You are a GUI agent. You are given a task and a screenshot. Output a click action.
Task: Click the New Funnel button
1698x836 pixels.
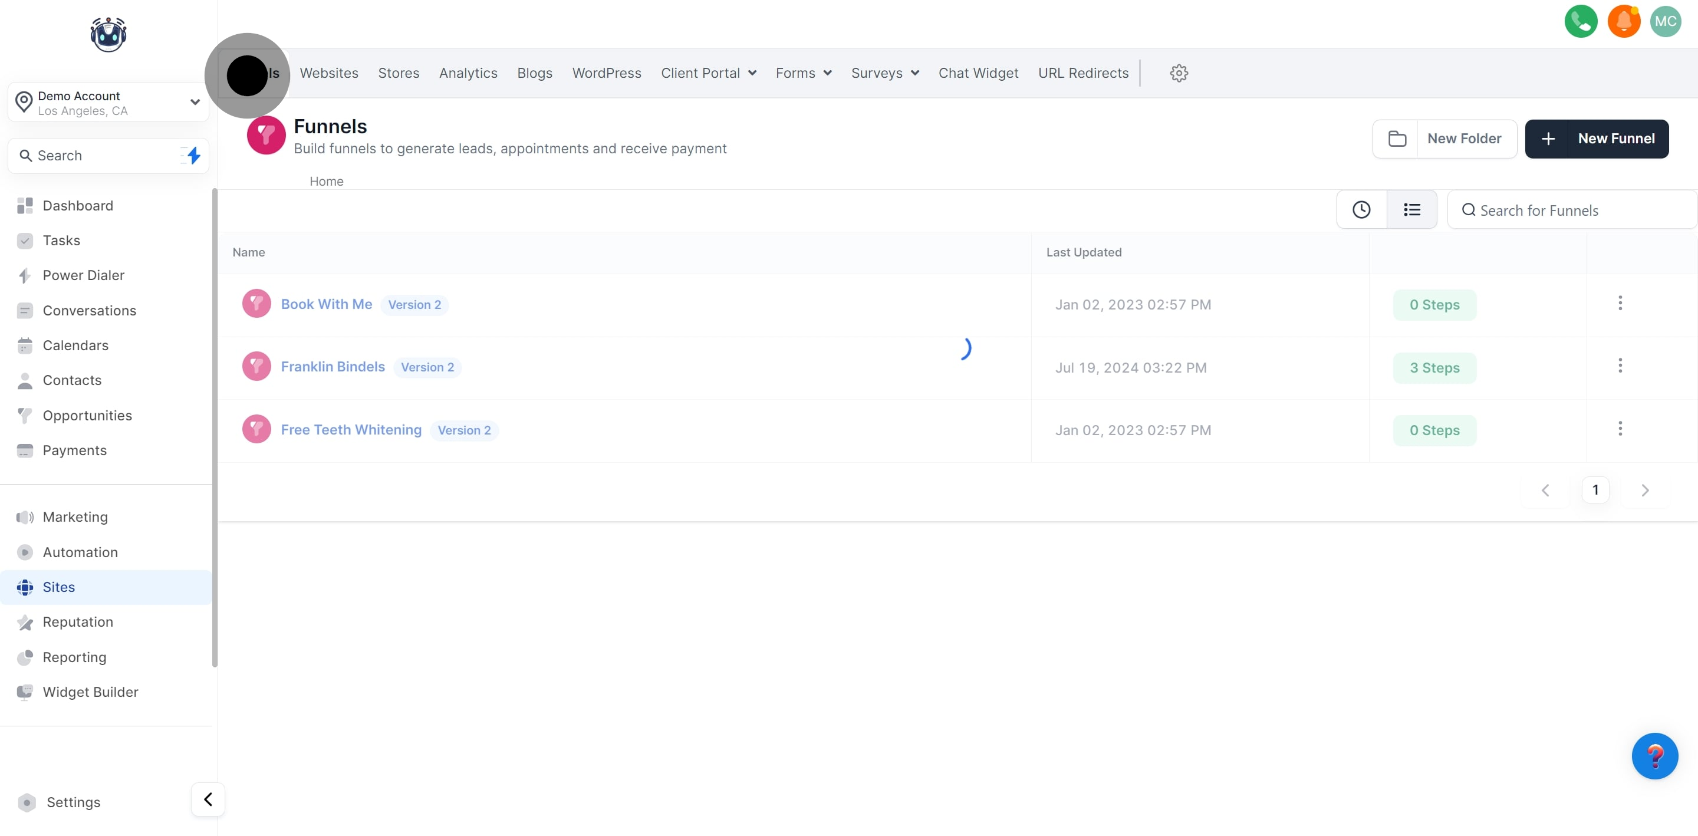click(x=1596, y=139)
